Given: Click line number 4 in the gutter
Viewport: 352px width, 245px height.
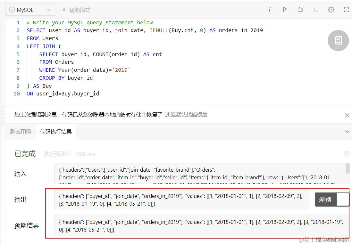Looking at the screenshot, I should point(18,46).
